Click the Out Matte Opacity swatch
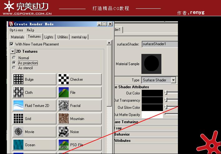The height and width of the screenshot is (154, 221). [152, 115]
